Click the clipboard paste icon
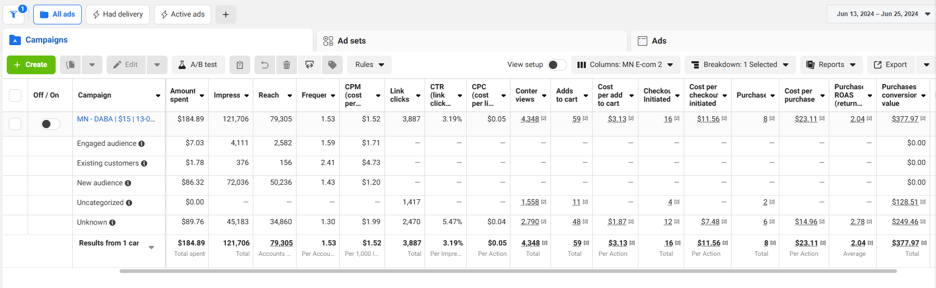The width and height of the screenshot is (936, 288). coord(240,65)
